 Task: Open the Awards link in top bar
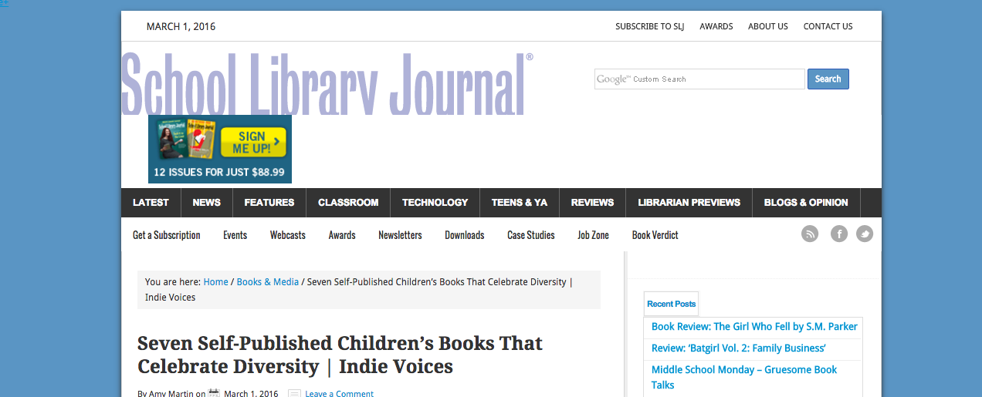[716, 26]
